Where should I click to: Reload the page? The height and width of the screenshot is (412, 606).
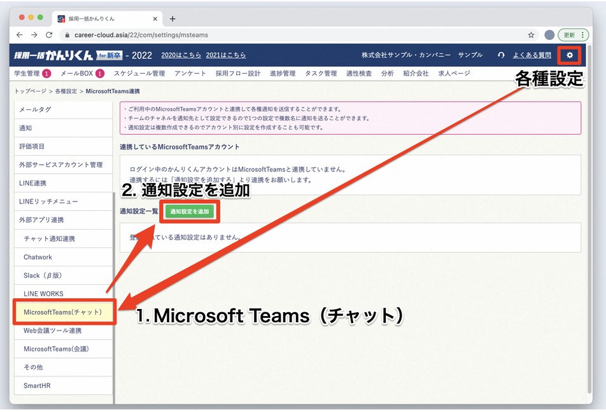(x=49, y=35)
